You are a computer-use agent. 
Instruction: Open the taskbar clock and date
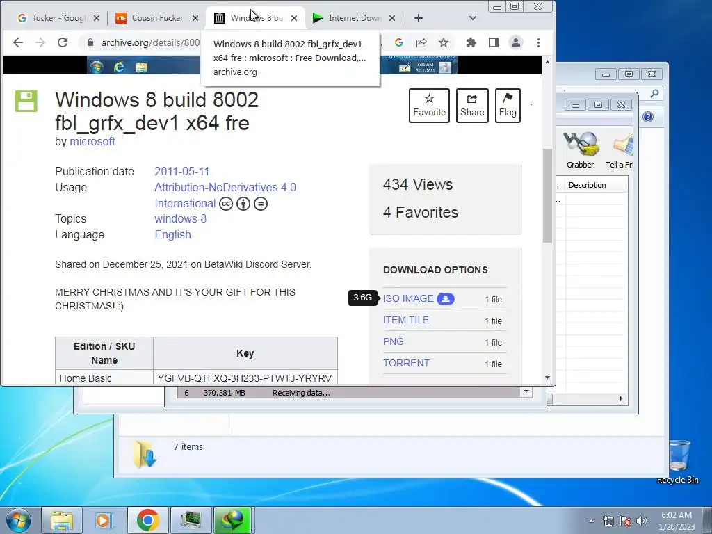677,521
